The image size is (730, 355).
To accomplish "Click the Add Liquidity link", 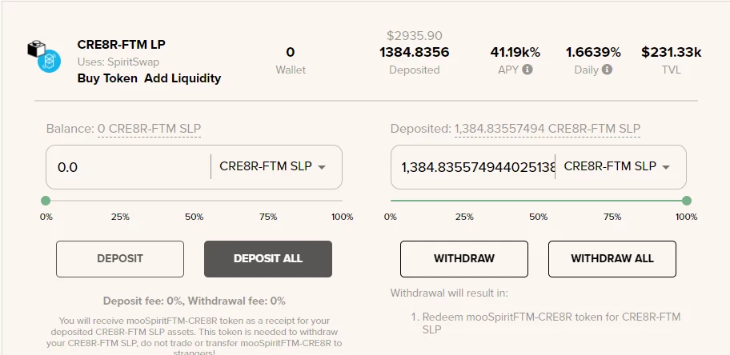I will click(182, 78).
